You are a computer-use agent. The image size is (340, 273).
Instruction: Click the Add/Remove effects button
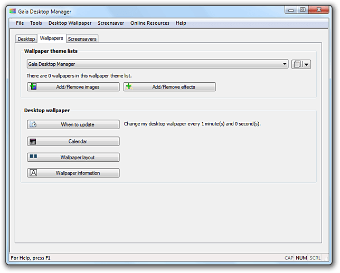point(169,86)
